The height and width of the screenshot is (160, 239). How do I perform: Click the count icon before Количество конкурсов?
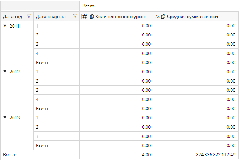(x=84, y=17)
